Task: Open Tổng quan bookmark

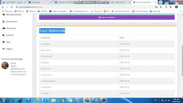Action: pos(96,11)
